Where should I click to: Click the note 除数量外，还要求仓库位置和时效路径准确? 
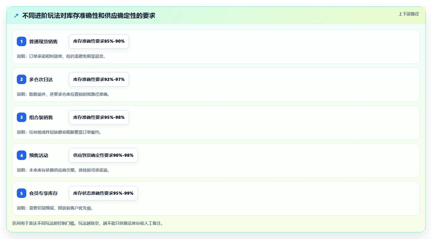(69, 94)
